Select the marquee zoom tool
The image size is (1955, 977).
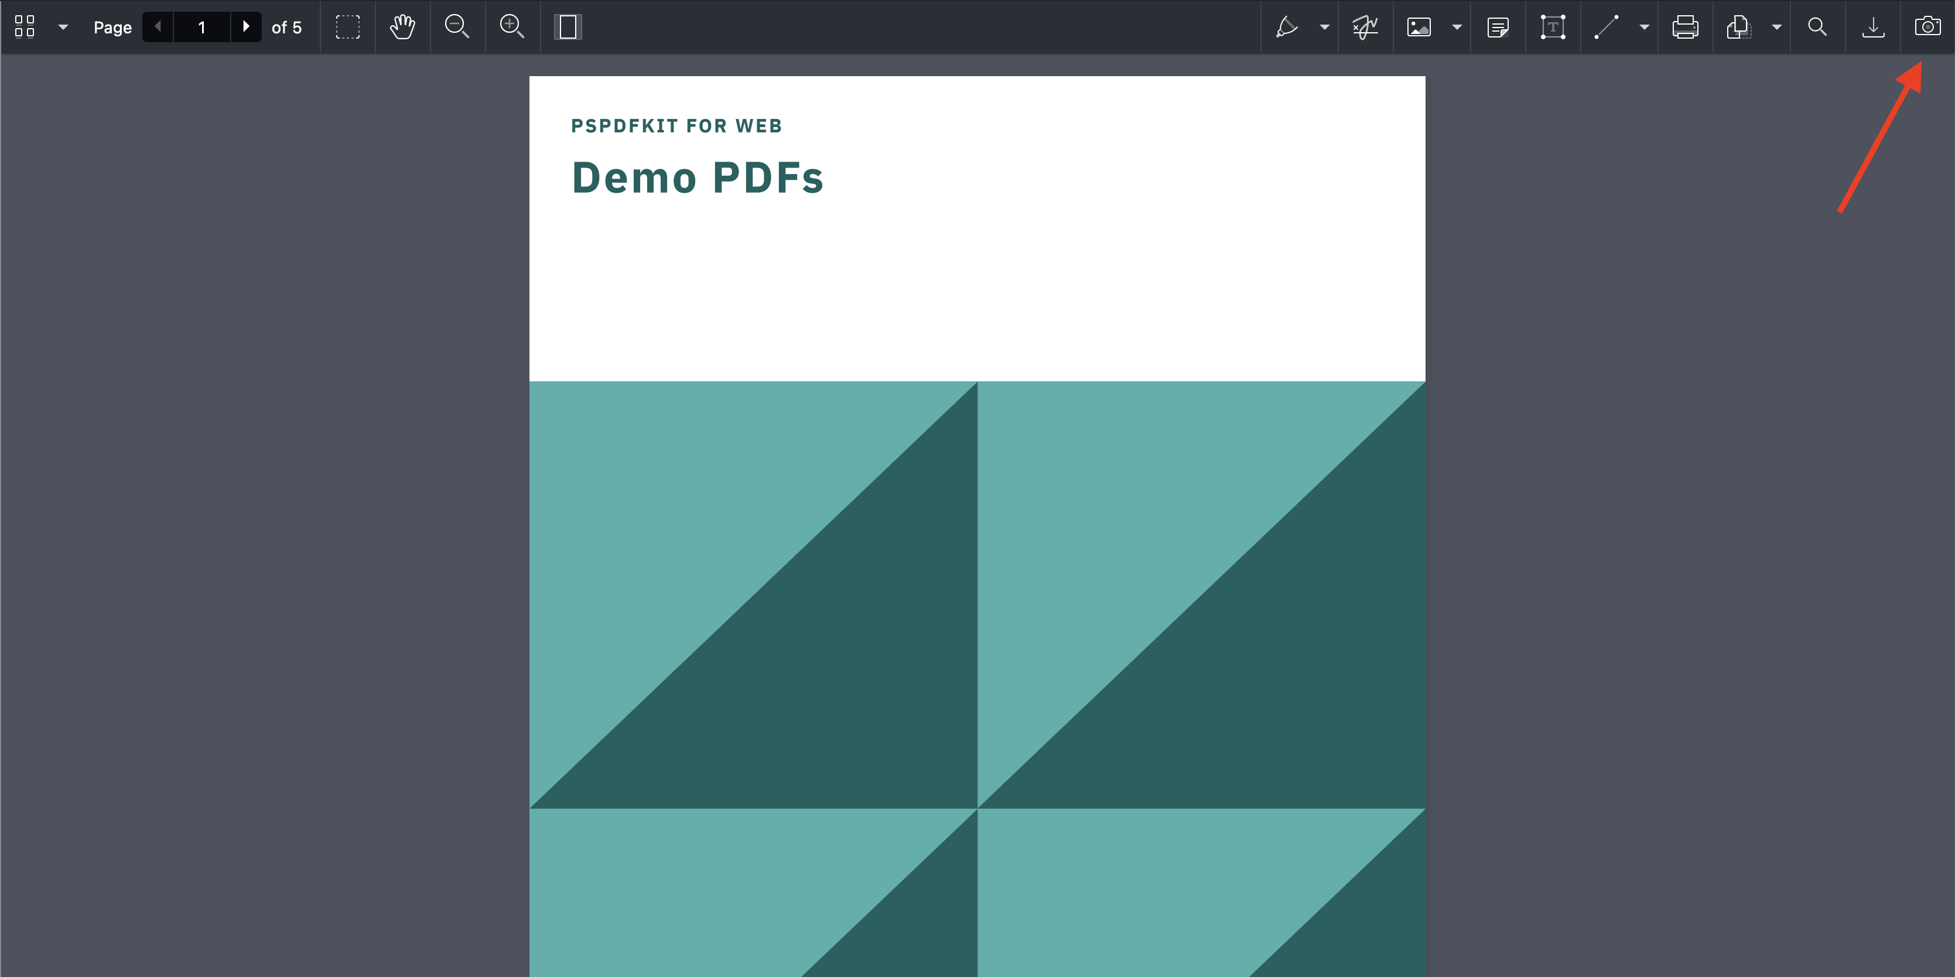[x=347, y=26]
